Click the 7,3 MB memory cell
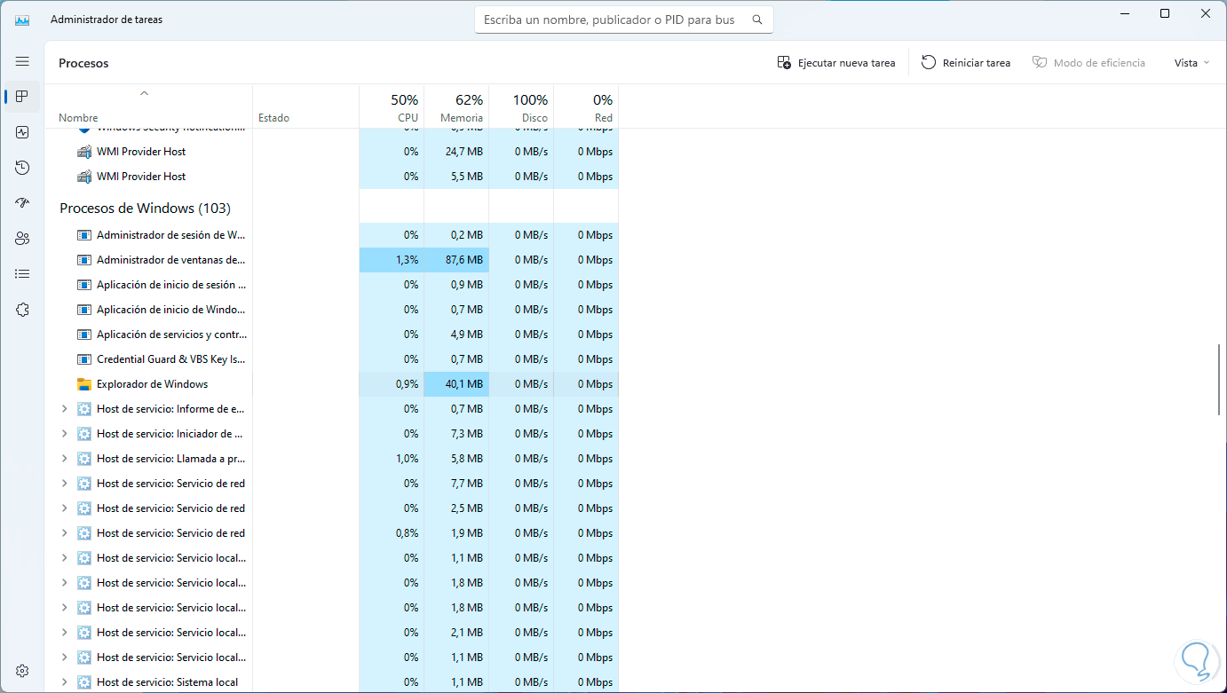The height and width of the screenshot is (693, 1227). coord(456,434)
